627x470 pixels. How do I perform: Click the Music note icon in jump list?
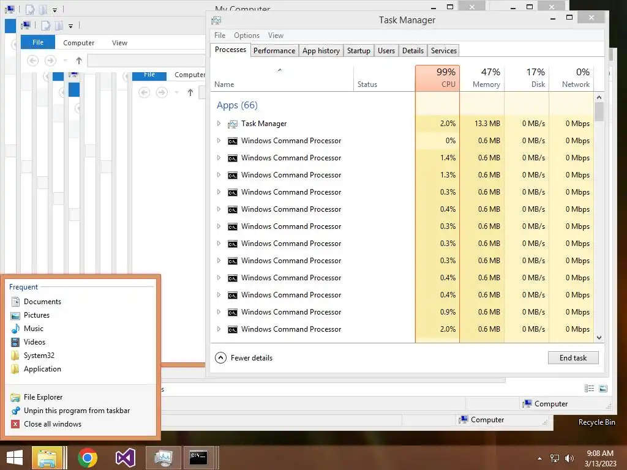(15, 329)
